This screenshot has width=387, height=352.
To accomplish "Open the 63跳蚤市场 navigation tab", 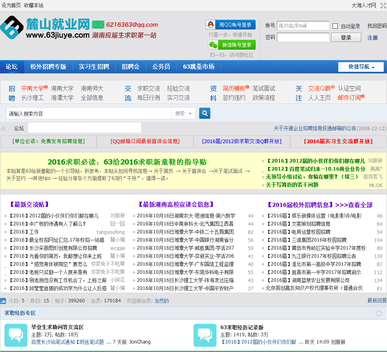I will pyautogui.click(x=198, y=67).
